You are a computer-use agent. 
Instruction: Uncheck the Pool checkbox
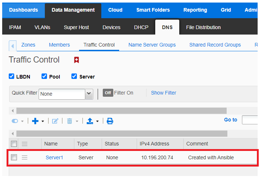[44, 76]
